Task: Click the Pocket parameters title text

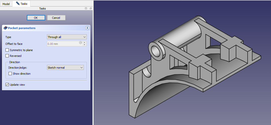Action: click(22, 28)
